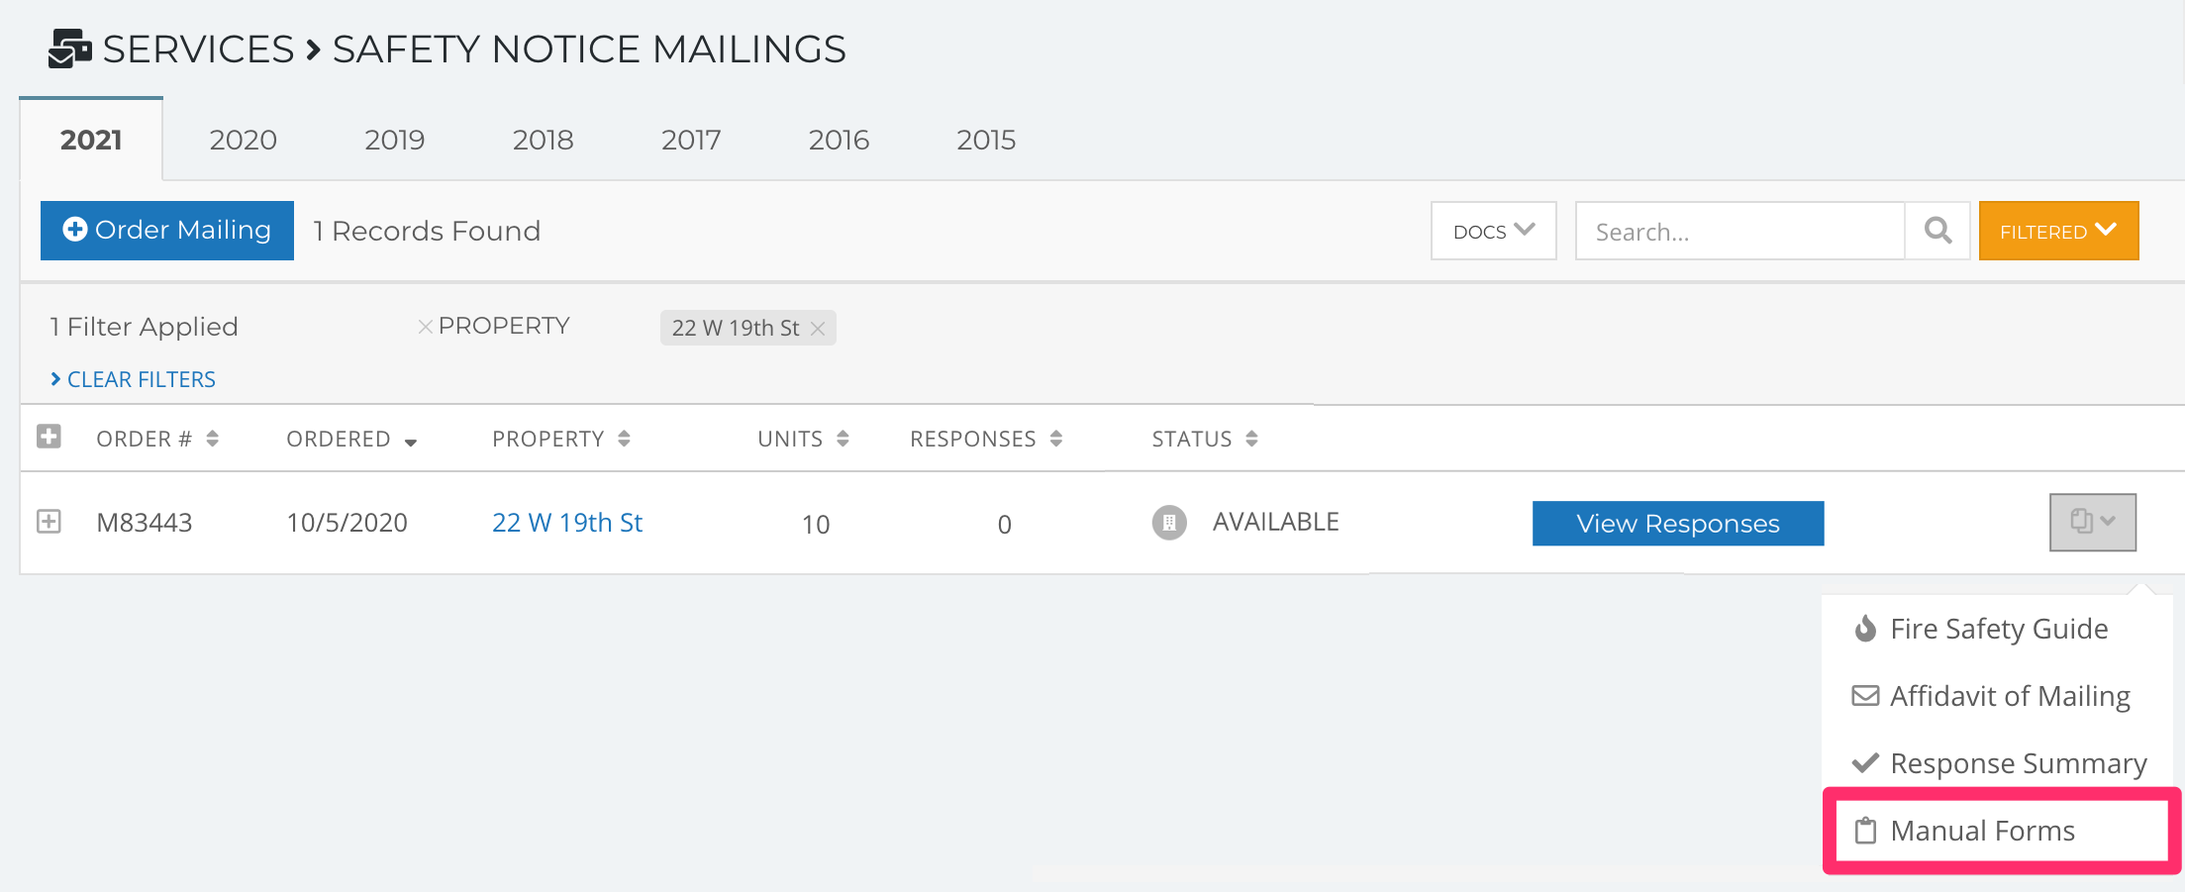Open the DOCS dropdown
Image resolution: width=2185 pixels, height=892 pixels.
(x=1493, y=231)
